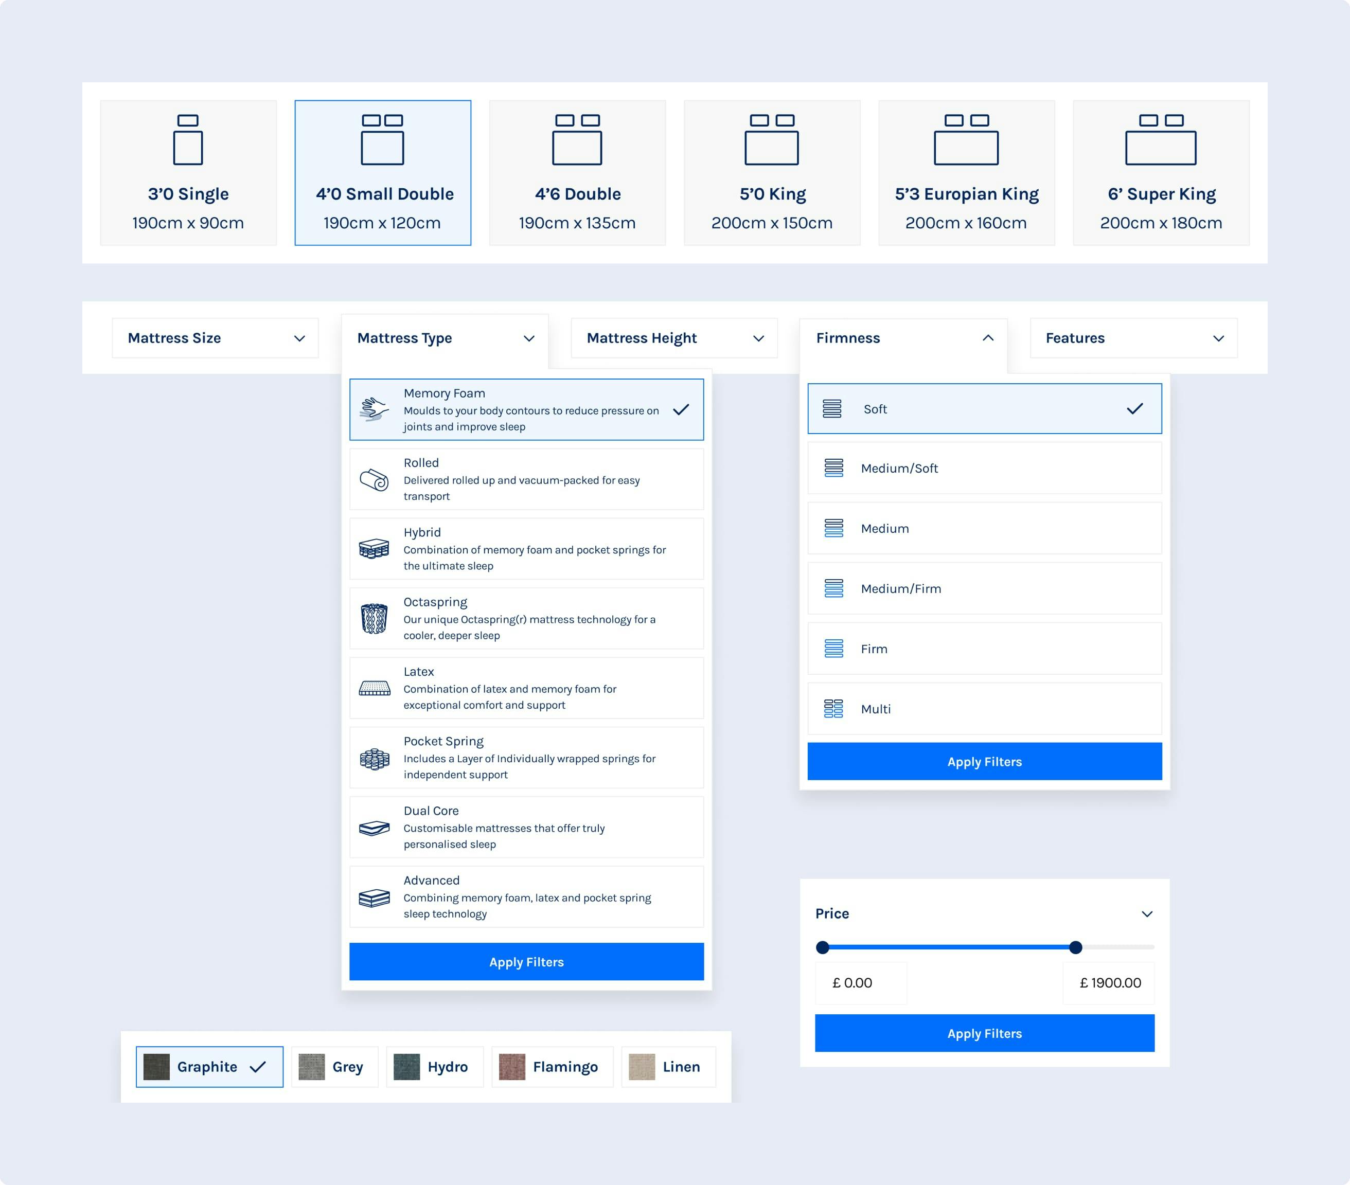Image resolution: width=1350 pixels, height=1185 pixels.
Task: Pick the Flamingo fabric colour swatch
Action: click(552, 1067)
